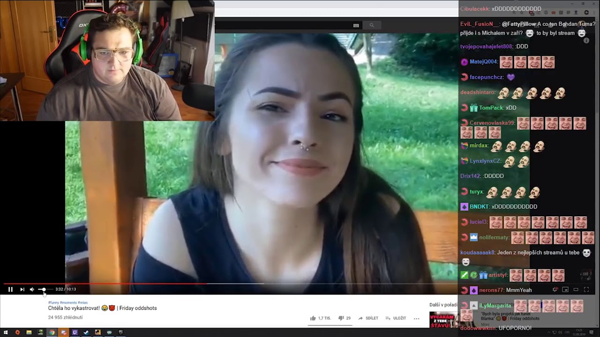Click chat username facepunchcz
The width and height of the screenshot is (600, 337).
click(x=487, y=77)
